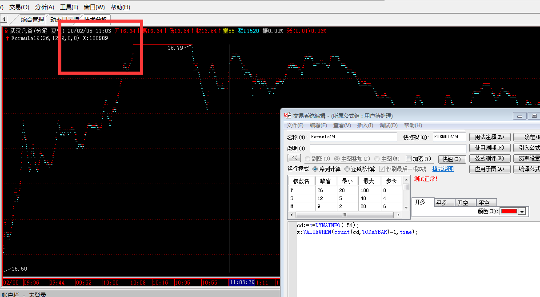Switch to the 技术分析 tab
This screenshot has width=540, height=297.
coord(96,20)
